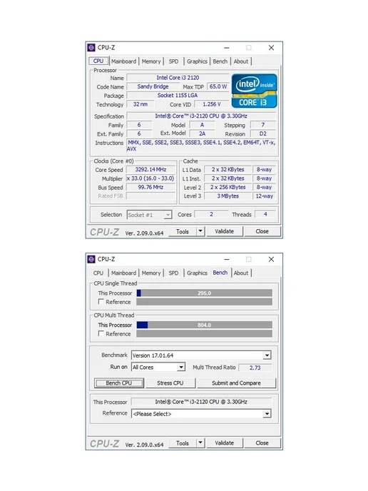Click Max TDP value 65.0 W

(x=218, y=86)
